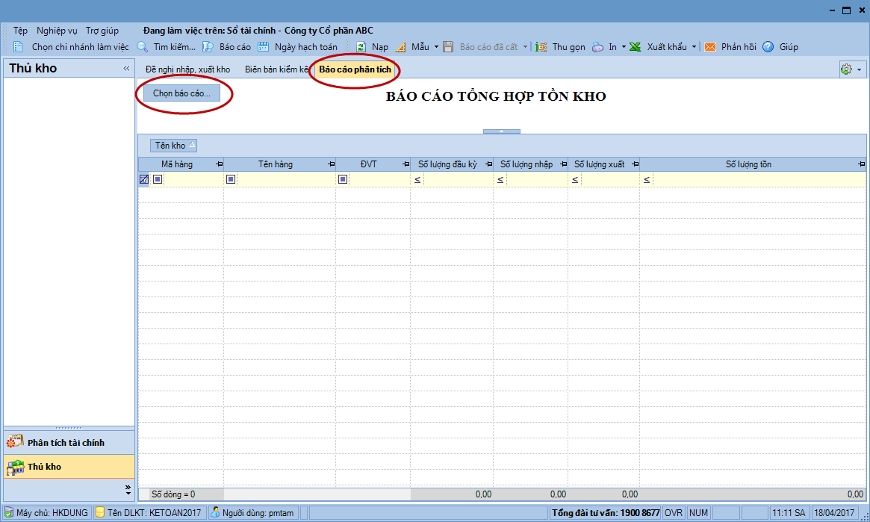Click the Xuất khẩu Excel icon
870x522 pixels.
coord(636,47)
